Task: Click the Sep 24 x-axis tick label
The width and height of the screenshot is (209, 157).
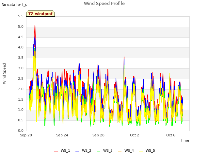Action: 62,135
